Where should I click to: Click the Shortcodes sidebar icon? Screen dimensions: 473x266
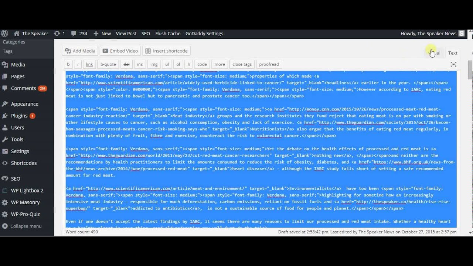5,163
